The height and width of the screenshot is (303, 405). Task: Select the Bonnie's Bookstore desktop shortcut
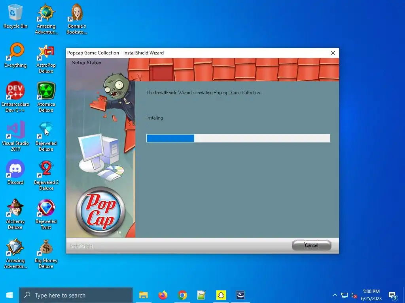tap(77, 19)
